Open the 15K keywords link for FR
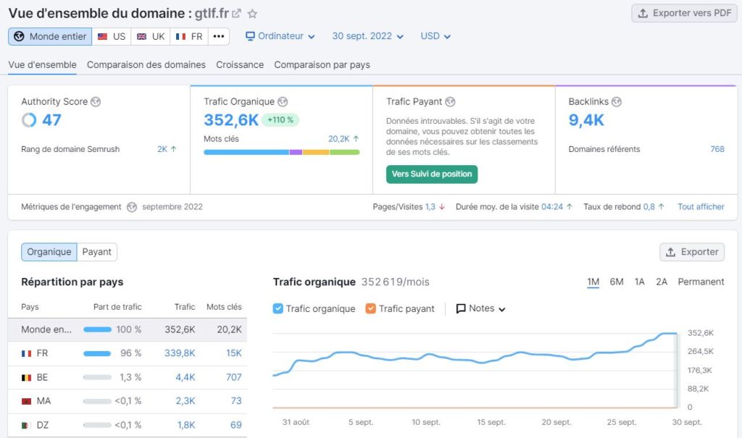The width and height of the screenshot is (742, 438). (x=234, y=353)
